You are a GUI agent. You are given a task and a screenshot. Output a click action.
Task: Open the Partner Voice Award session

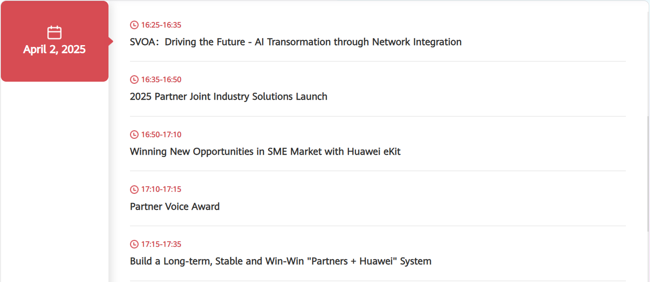(x=175, y=207)
